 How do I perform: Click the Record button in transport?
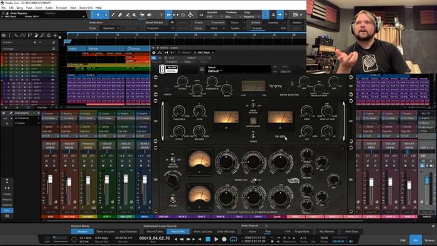tap(224, 239)
